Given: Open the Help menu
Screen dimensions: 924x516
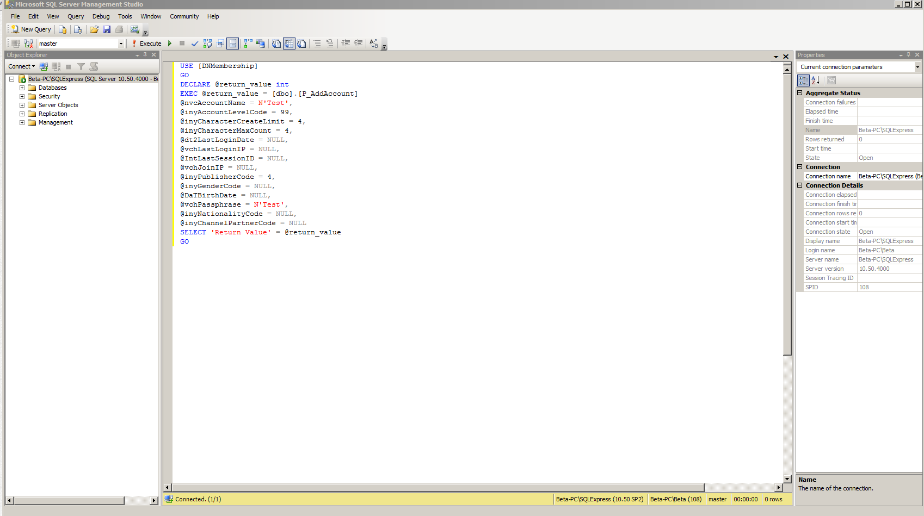Looking at the screenshot, I should click(x=213, y=16).
